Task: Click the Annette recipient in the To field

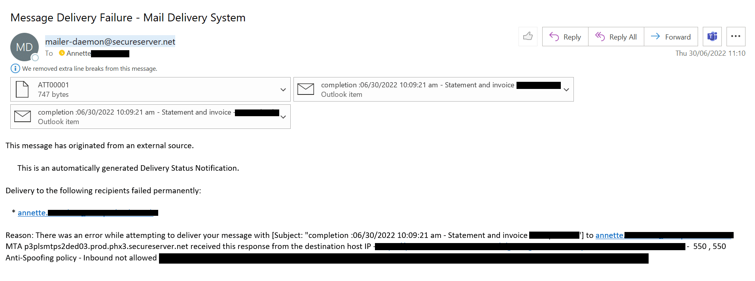Action: click(78, 53)
